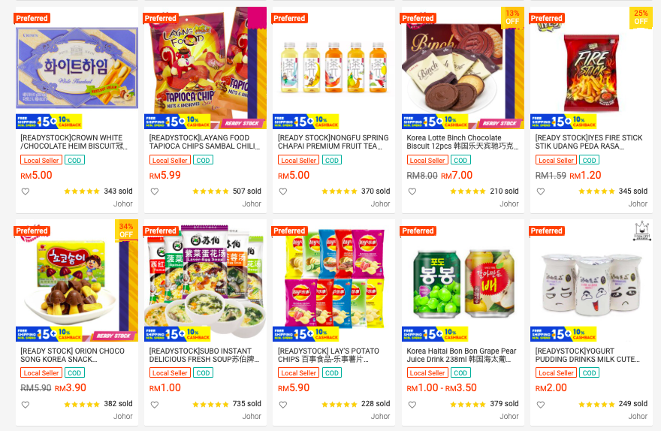Heart the Orion Choco Song snack
The width and height of the screenshot is (661, 431).
tap(26, 405)
